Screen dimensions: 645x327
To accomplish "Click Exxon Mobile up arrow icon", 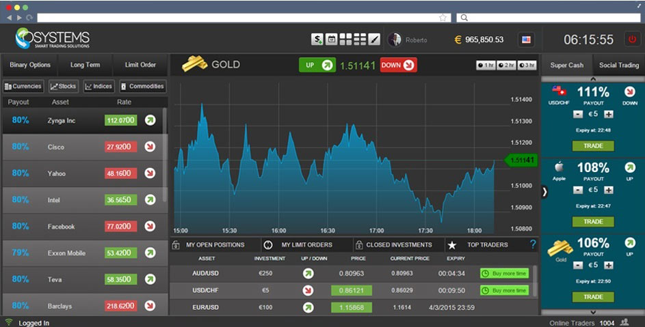I will pyautogui.click(x=150, y=253).
